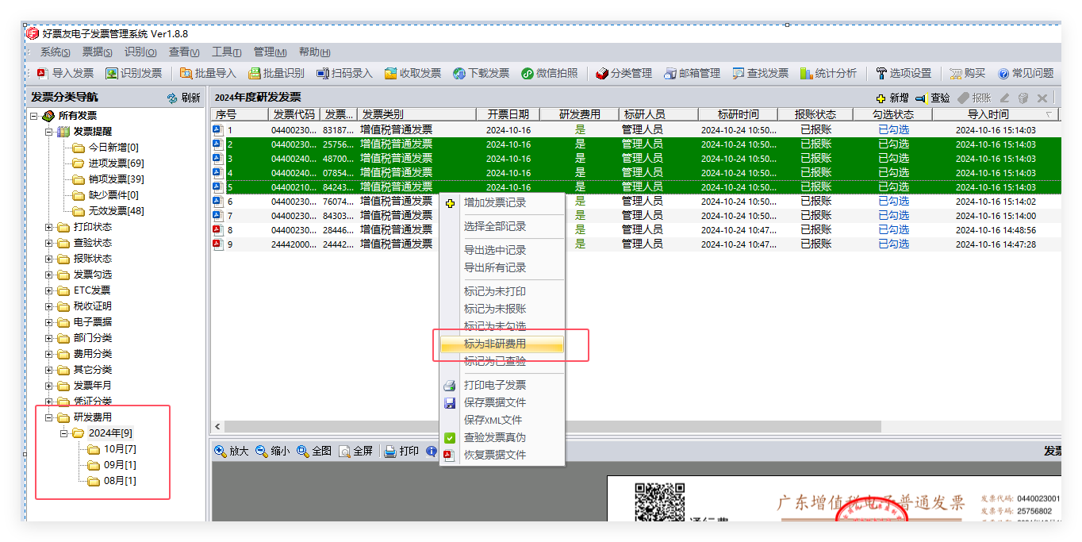The width and height of the screenshot is (1082, 542).
Task: Select invoice row number 1
Action: 635,130
